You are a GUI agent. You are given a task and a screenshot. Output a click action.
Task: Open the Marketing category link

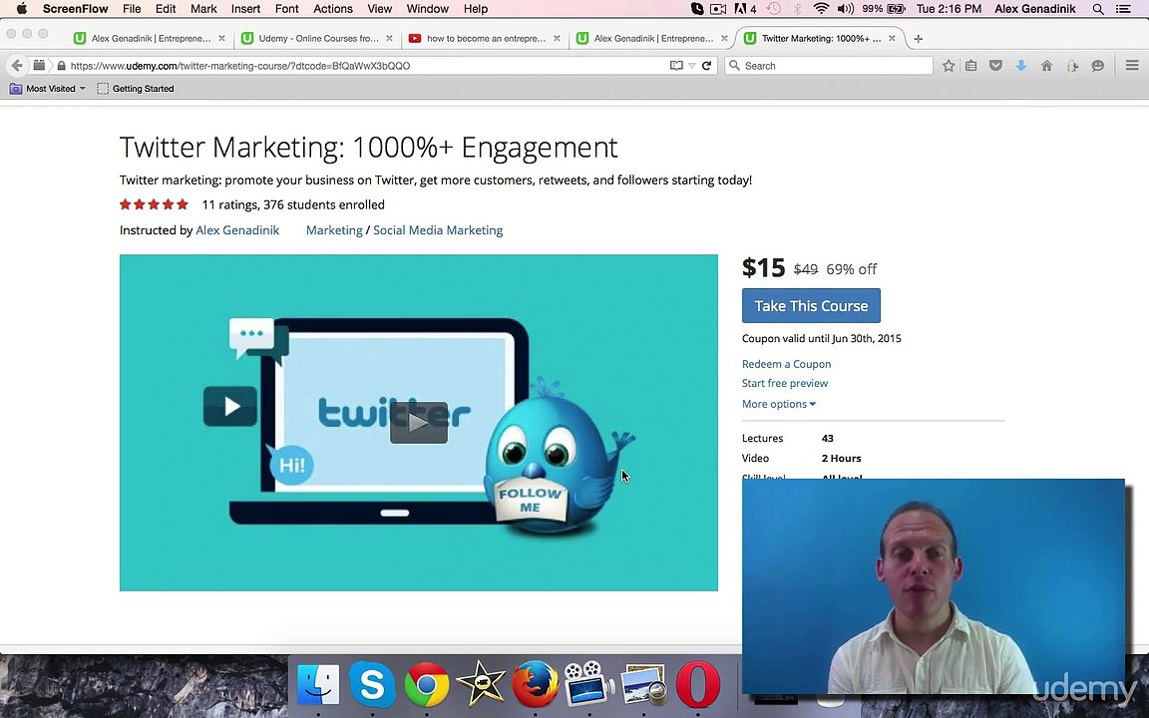[x=334, y=230]
